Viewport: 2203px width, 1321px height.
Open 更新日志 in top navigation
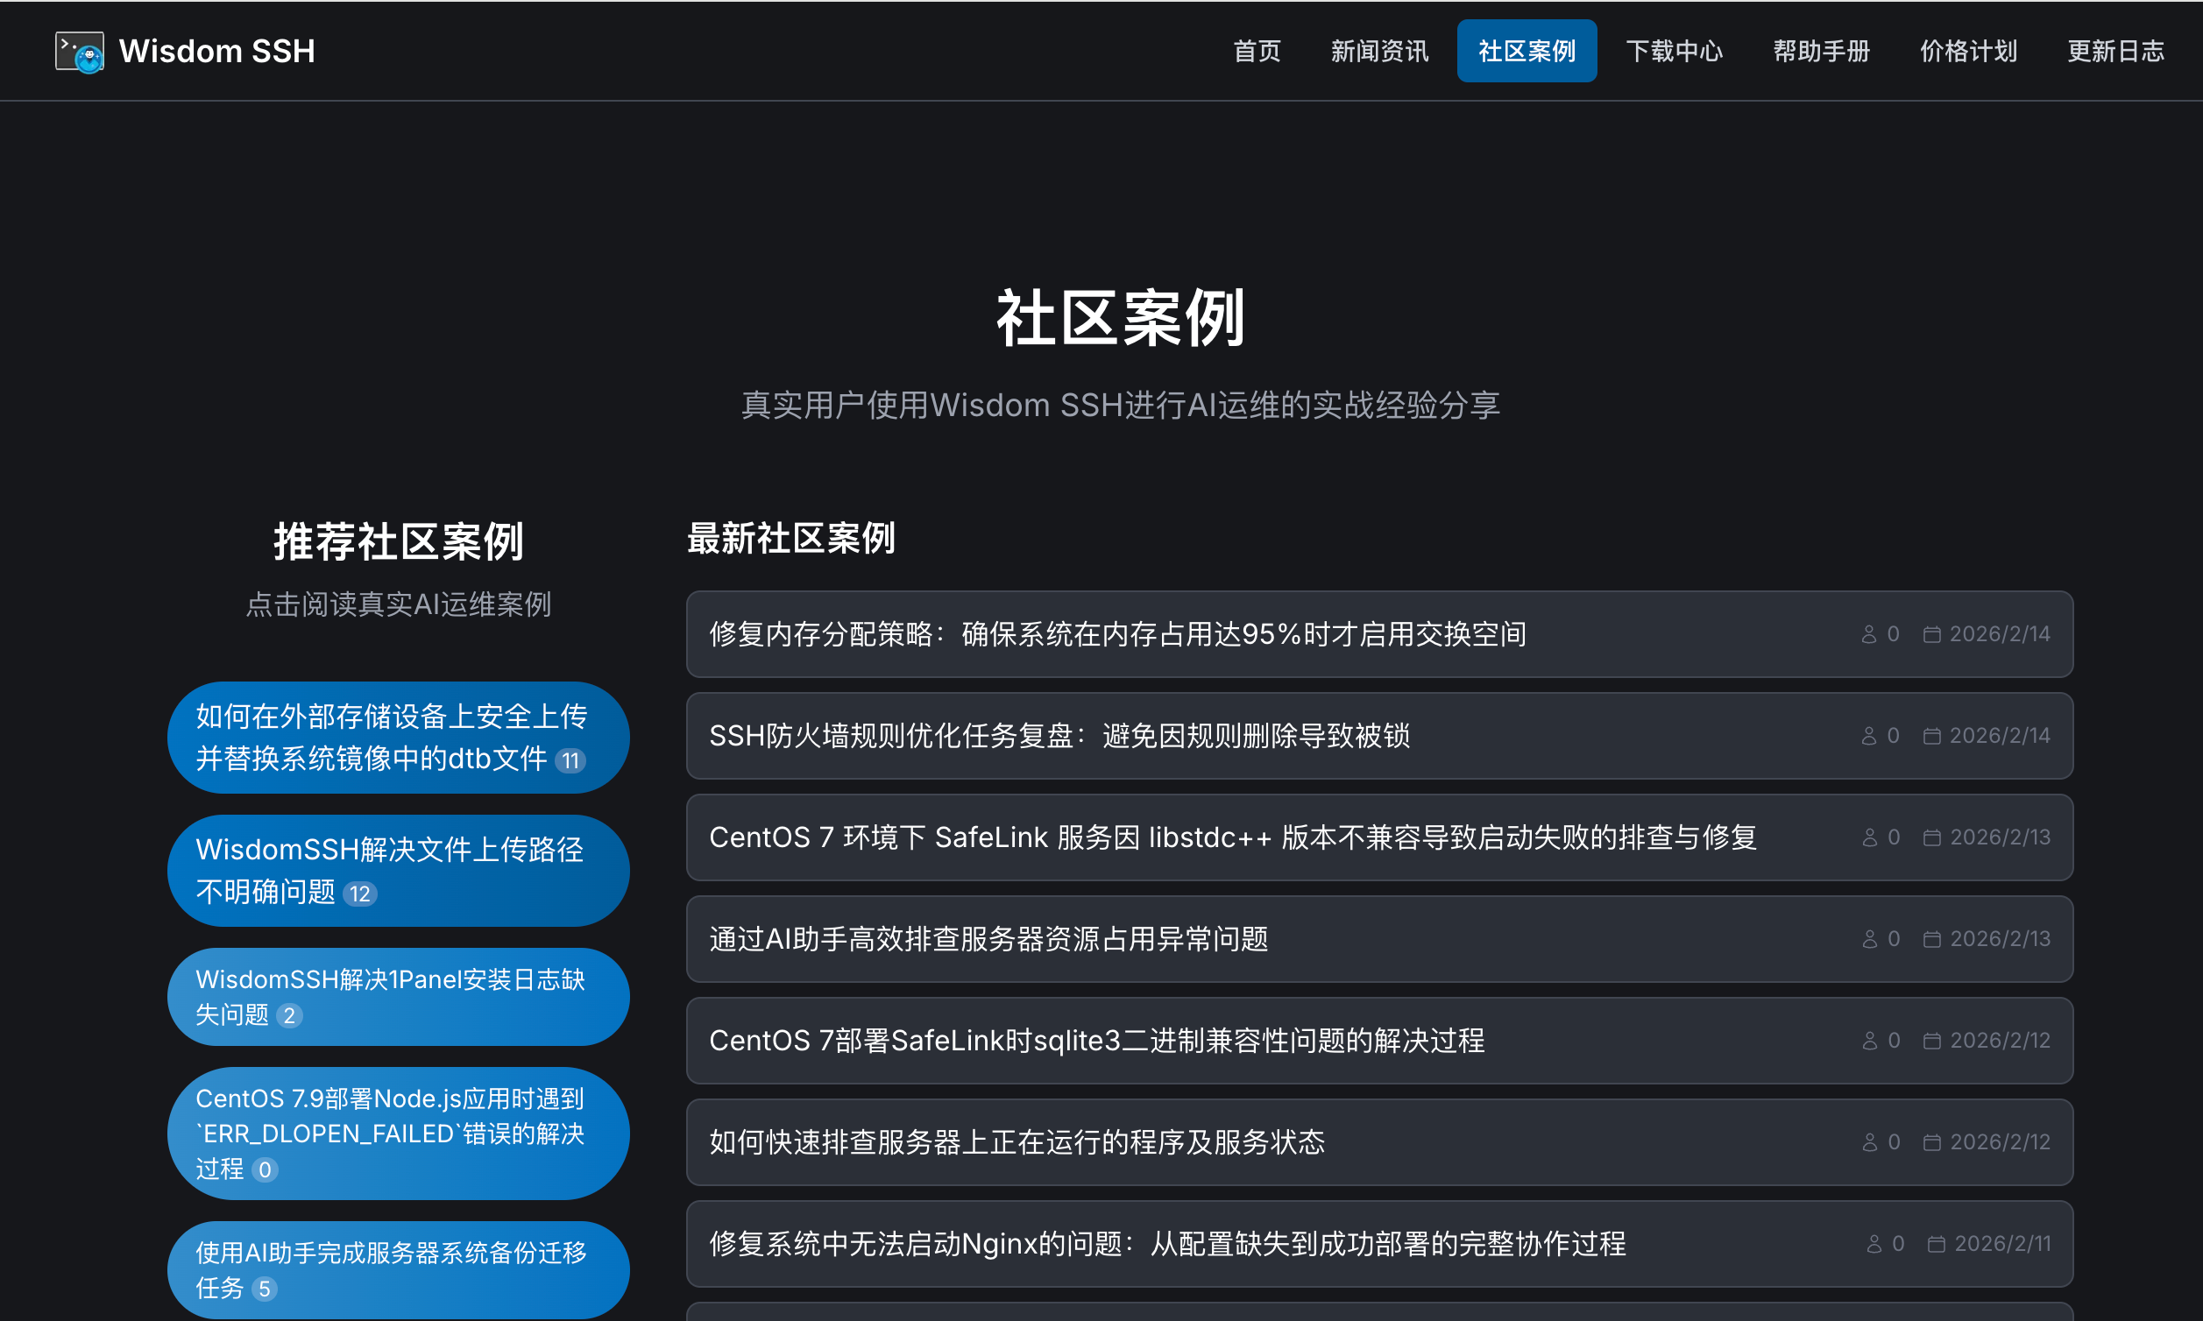click(2114, 51)
